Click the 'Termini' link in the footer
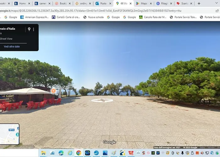The width and height of the screenshot is (220, 157). pos(211,148)
